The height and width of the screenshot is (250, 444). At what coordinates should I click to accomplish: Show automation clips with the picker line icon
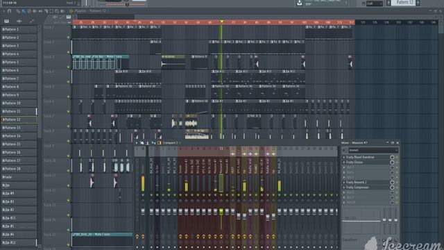coord(32,21)
